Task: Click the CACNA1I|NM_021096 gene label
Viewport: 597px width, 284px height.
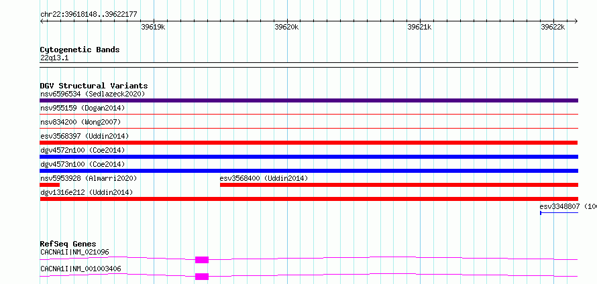Action: pos(75,252)
